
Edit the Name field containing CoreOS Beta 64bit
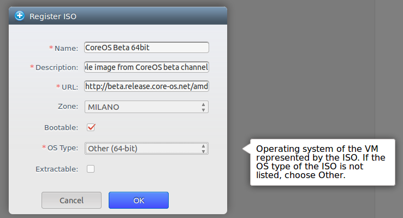pos(146,48)
